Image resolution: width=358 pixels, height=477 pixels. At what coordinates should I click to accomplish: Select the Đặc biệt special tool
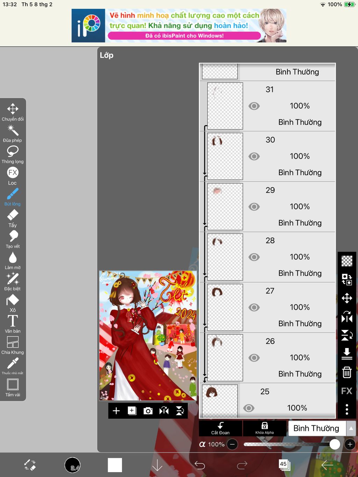coord(13,282)
